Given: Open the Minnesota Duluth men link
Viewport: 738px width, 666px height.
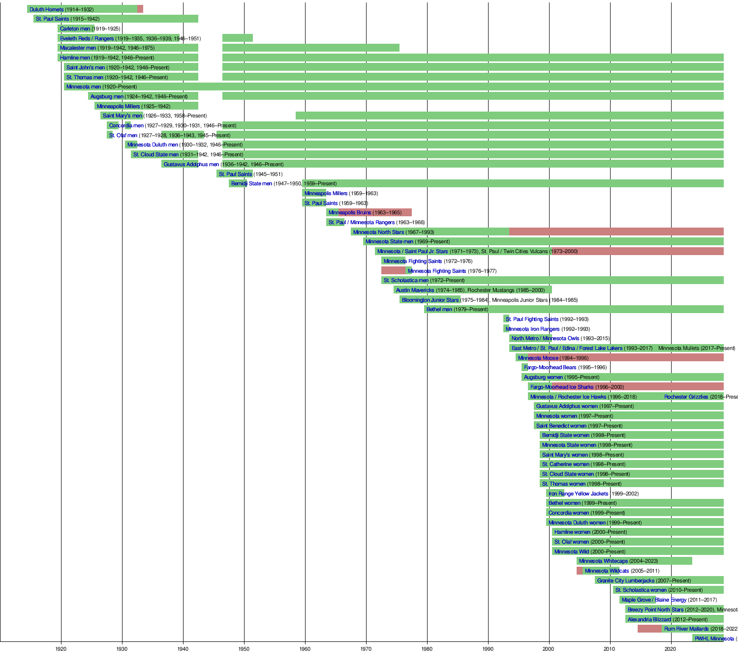Looking at the screenshot, I should pos(153,145).
